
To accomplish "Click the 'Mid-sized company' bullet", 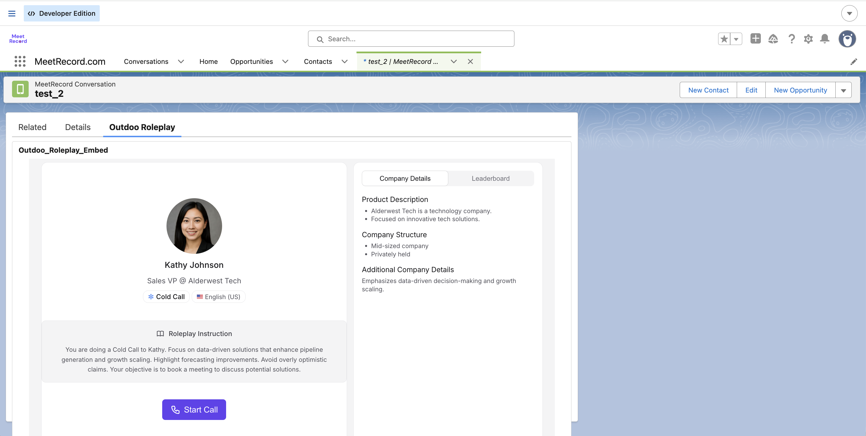I will pyautogui.click(x=399, y=246).
